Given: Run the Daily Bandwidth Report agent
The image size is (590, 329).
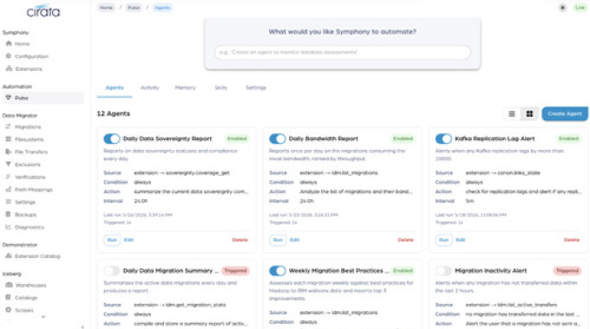Looking at the screenshot, I should tap(278, 240).
